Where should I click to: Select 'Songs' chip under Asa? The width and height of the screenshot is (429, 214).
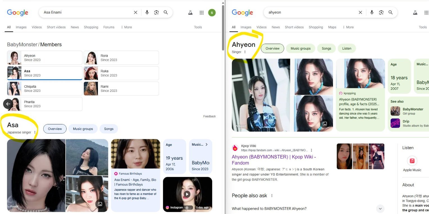109,129
